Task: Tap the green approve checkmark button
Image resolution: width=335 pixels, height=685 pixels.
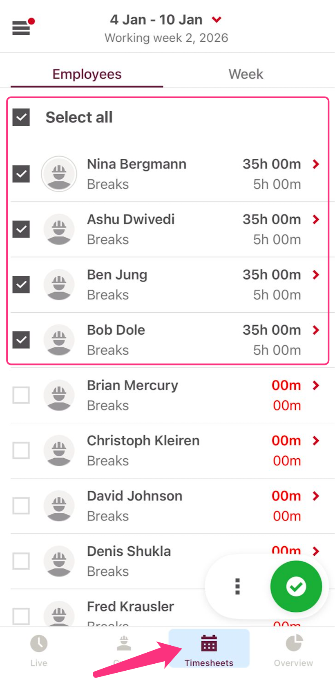Action: (x=296, y=586)
